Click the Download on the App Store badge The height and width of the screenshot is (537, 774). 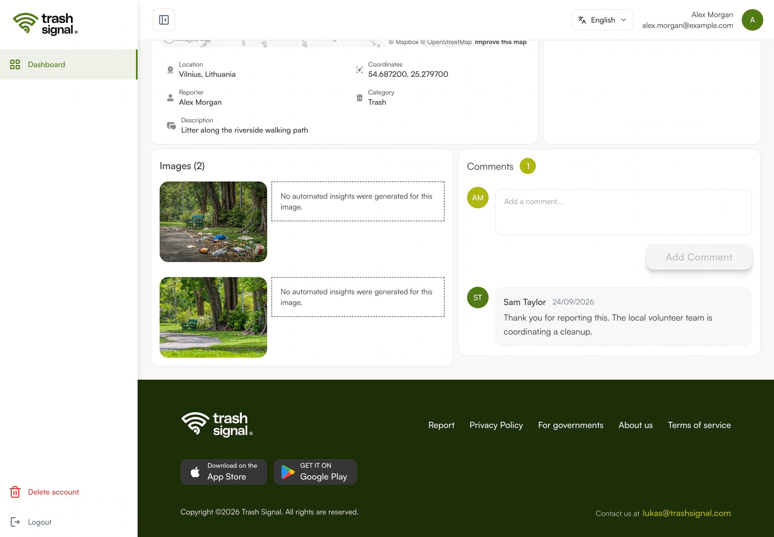[224, 472]
